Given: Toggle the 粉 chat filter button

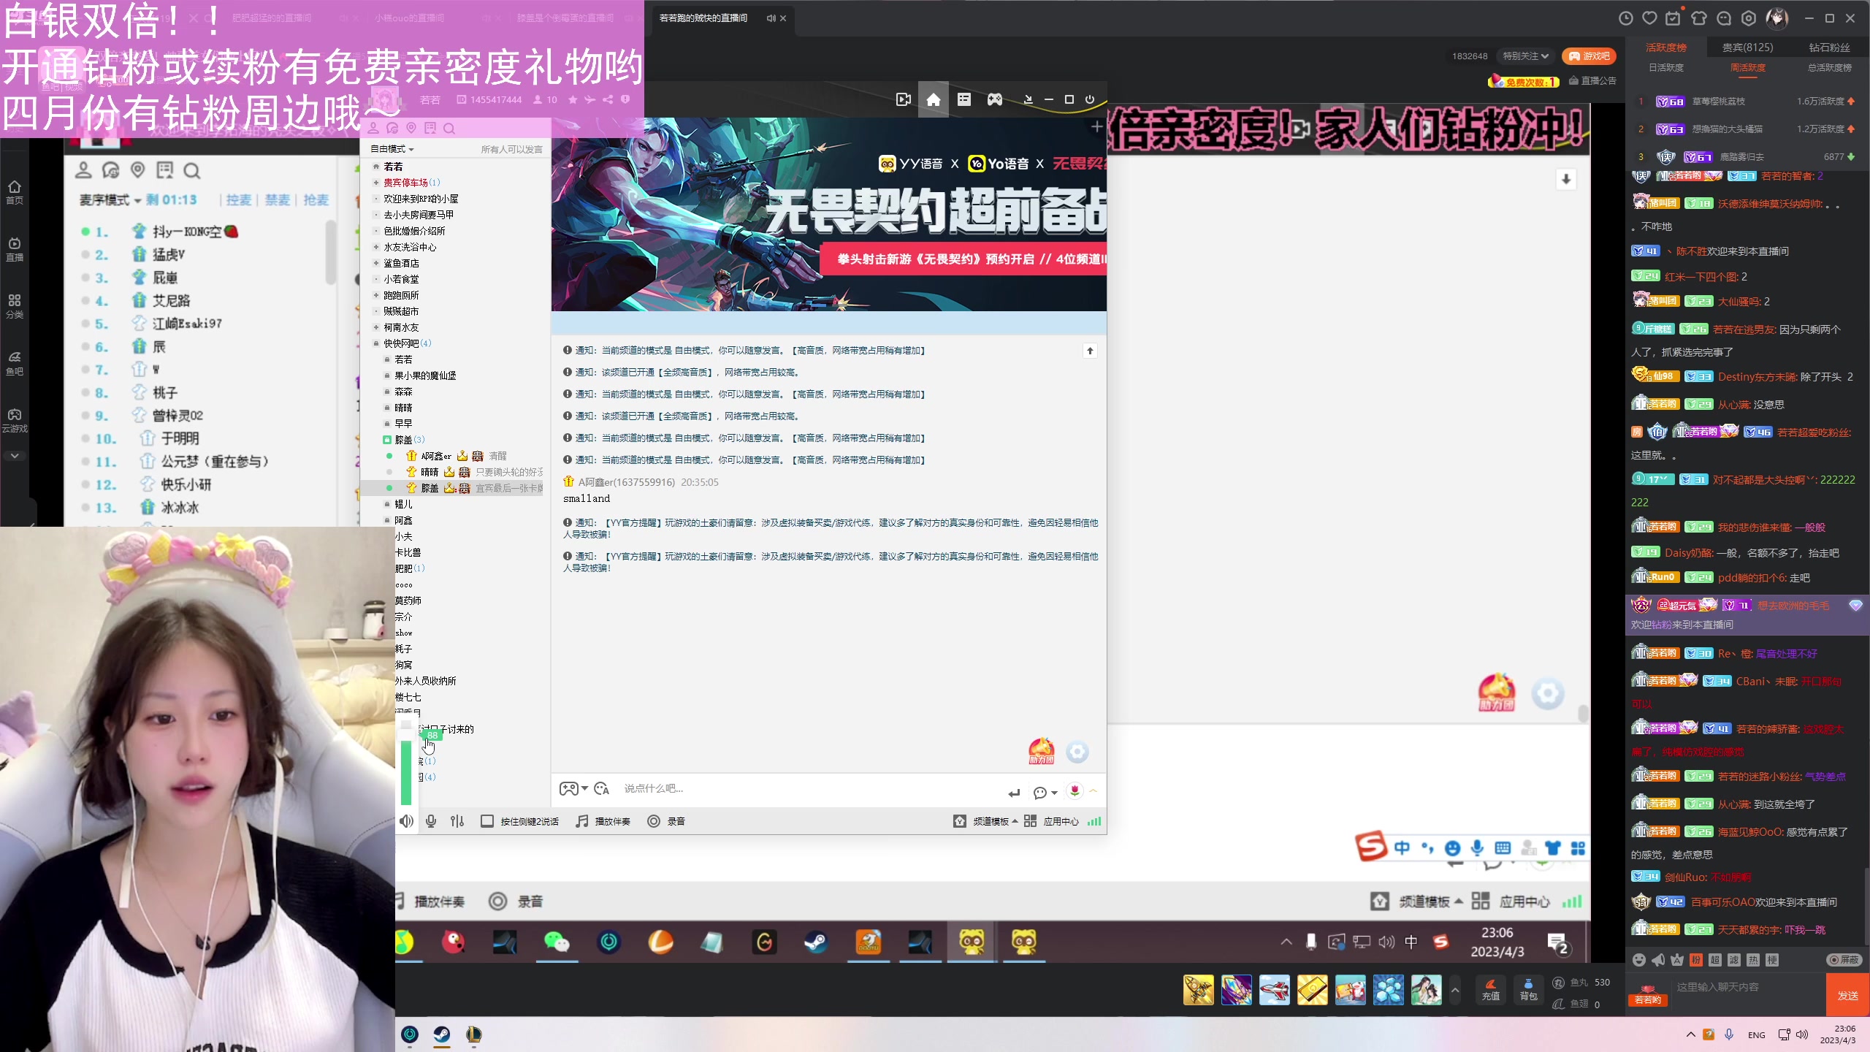Looking at the screenshot, I should pyautogui.click(x=1696, y=960).
